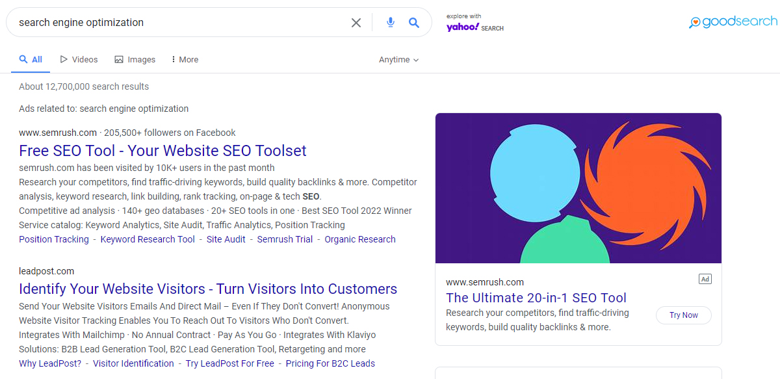The width and height of the screenshot is (780, 379).
Task: Click the Try Now button
Action: coord(684,315)
